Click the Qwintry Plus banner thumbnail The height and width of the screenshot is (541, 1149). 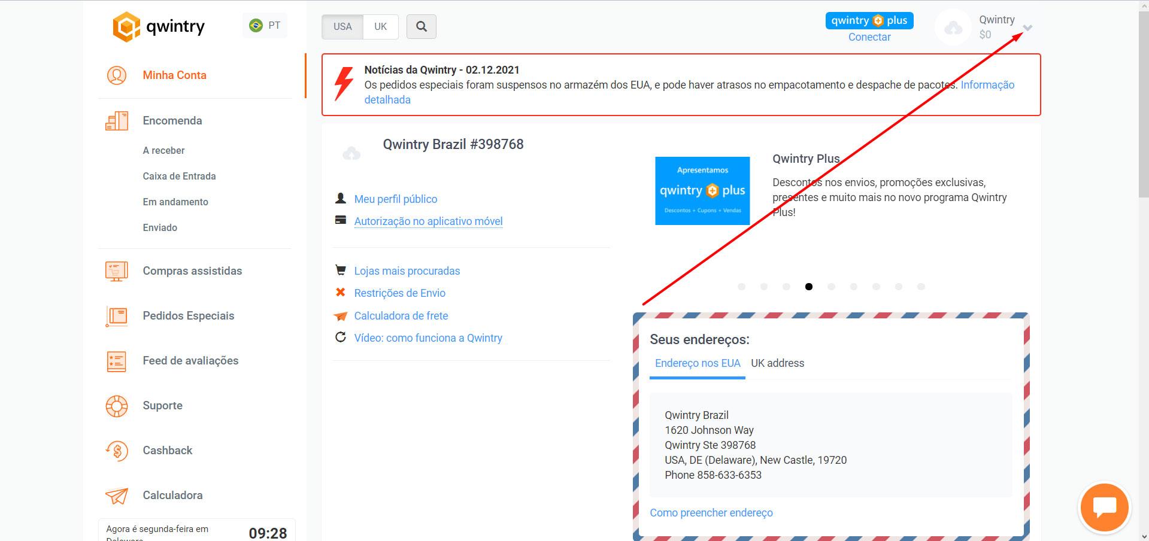(702, 191)
